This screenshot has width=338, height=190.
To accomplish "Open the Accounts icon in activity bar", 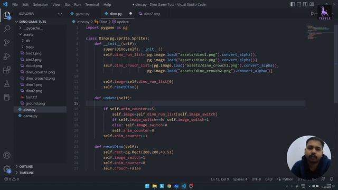I will point(7,155).
